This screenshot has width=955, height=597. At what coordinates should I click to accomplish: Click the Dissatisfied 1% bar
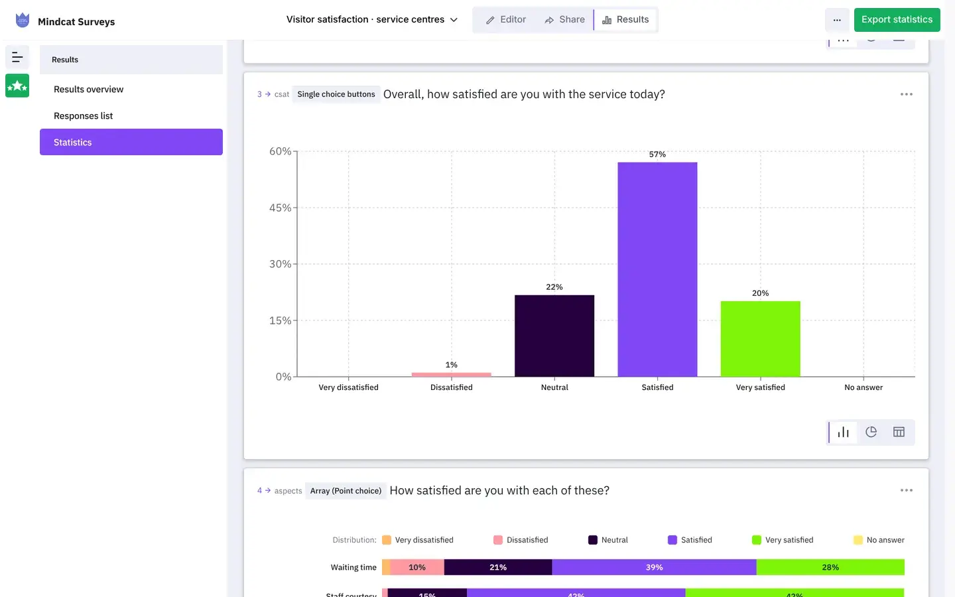tap(452, 375)
